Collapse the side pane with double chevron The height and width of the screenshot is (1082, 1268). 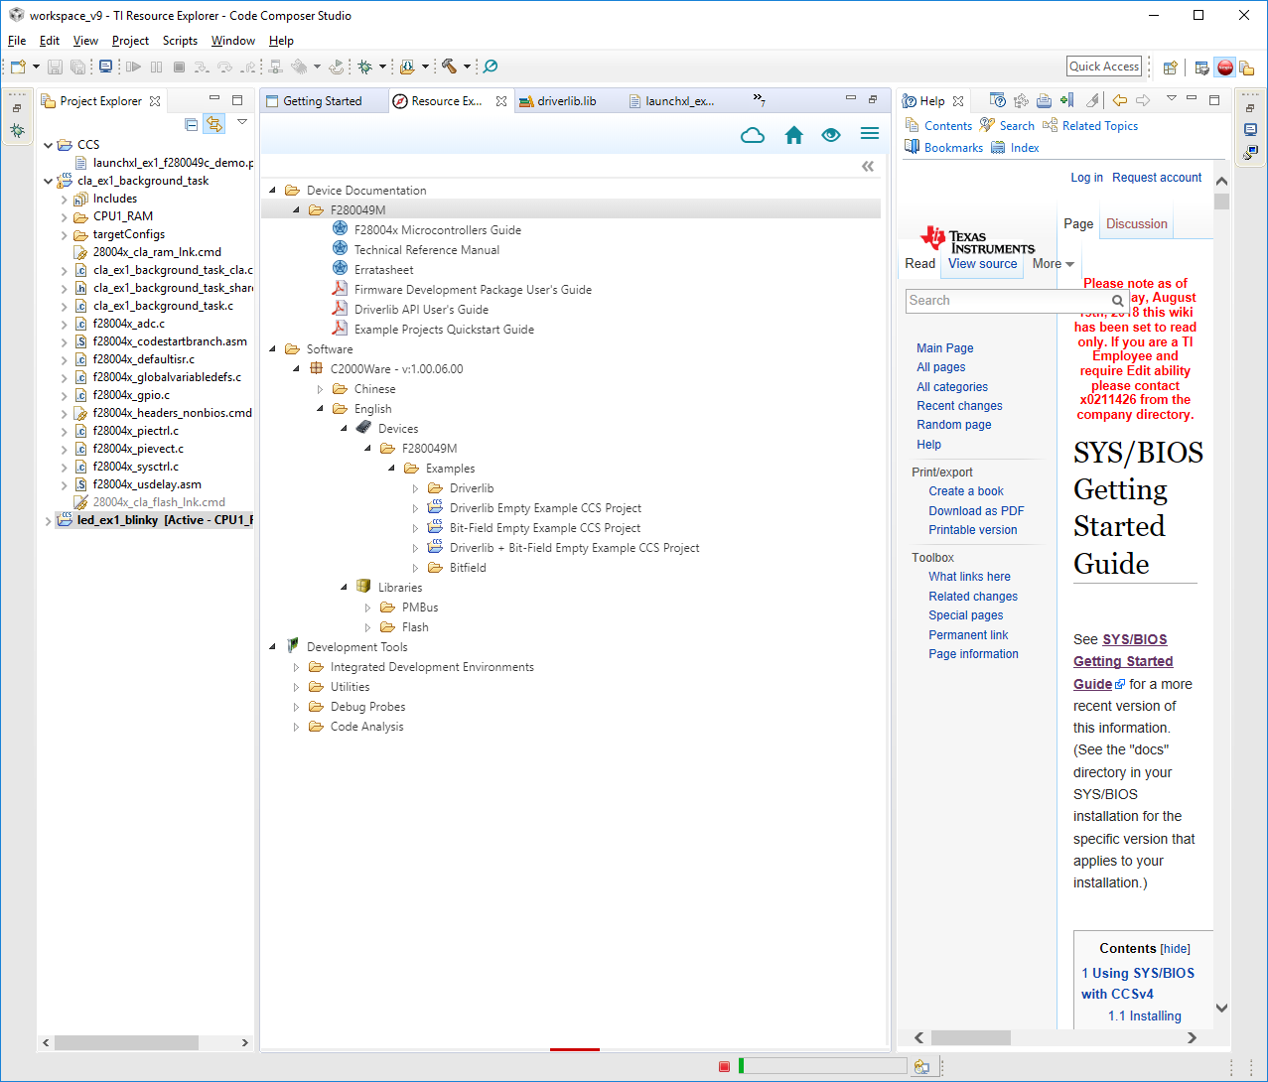[x=868, y=166]
